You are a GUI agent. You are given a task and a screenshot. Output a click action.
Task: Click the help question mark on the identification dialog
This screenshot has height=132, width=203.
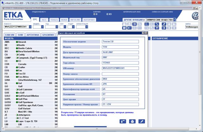[x=143, y=33]
